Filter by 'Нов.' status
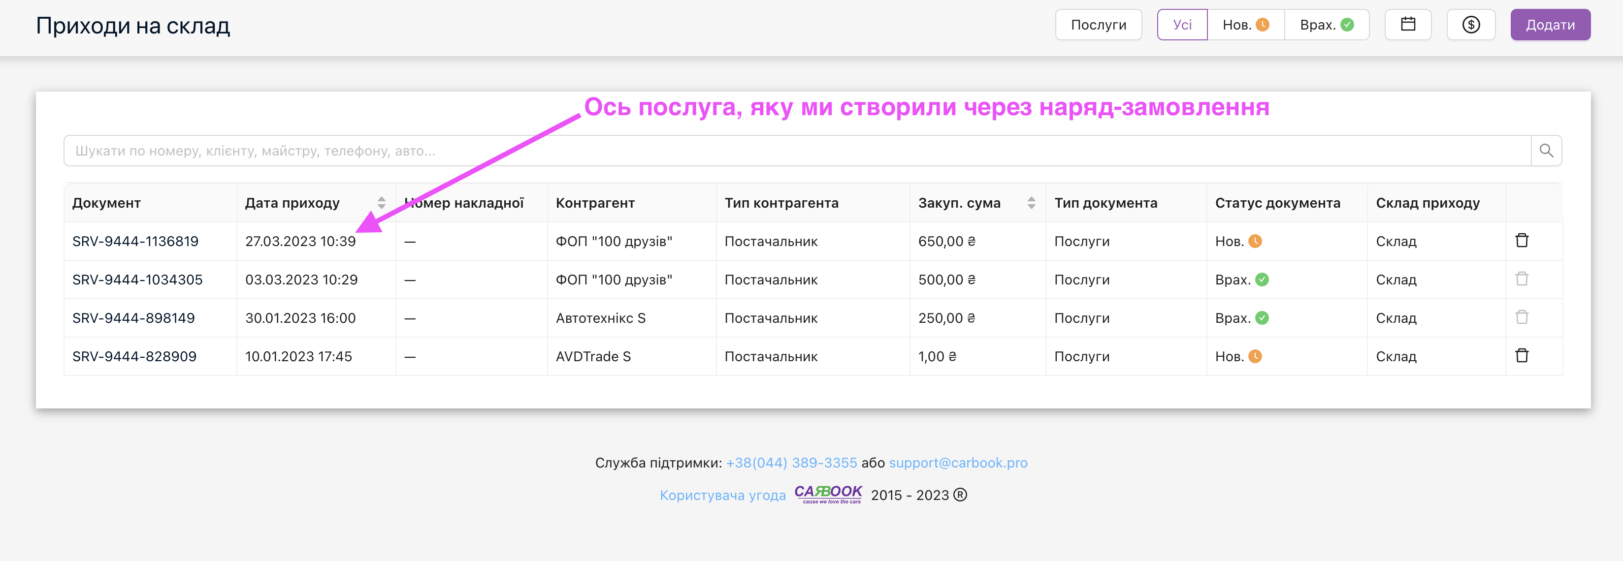1623x561 pixels. click(1245, 25)
